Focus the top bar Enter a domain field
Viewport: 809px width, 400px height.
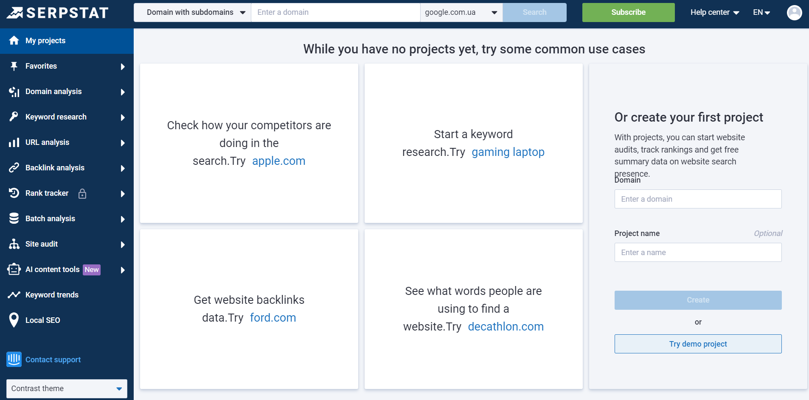(x=336, y=12)
